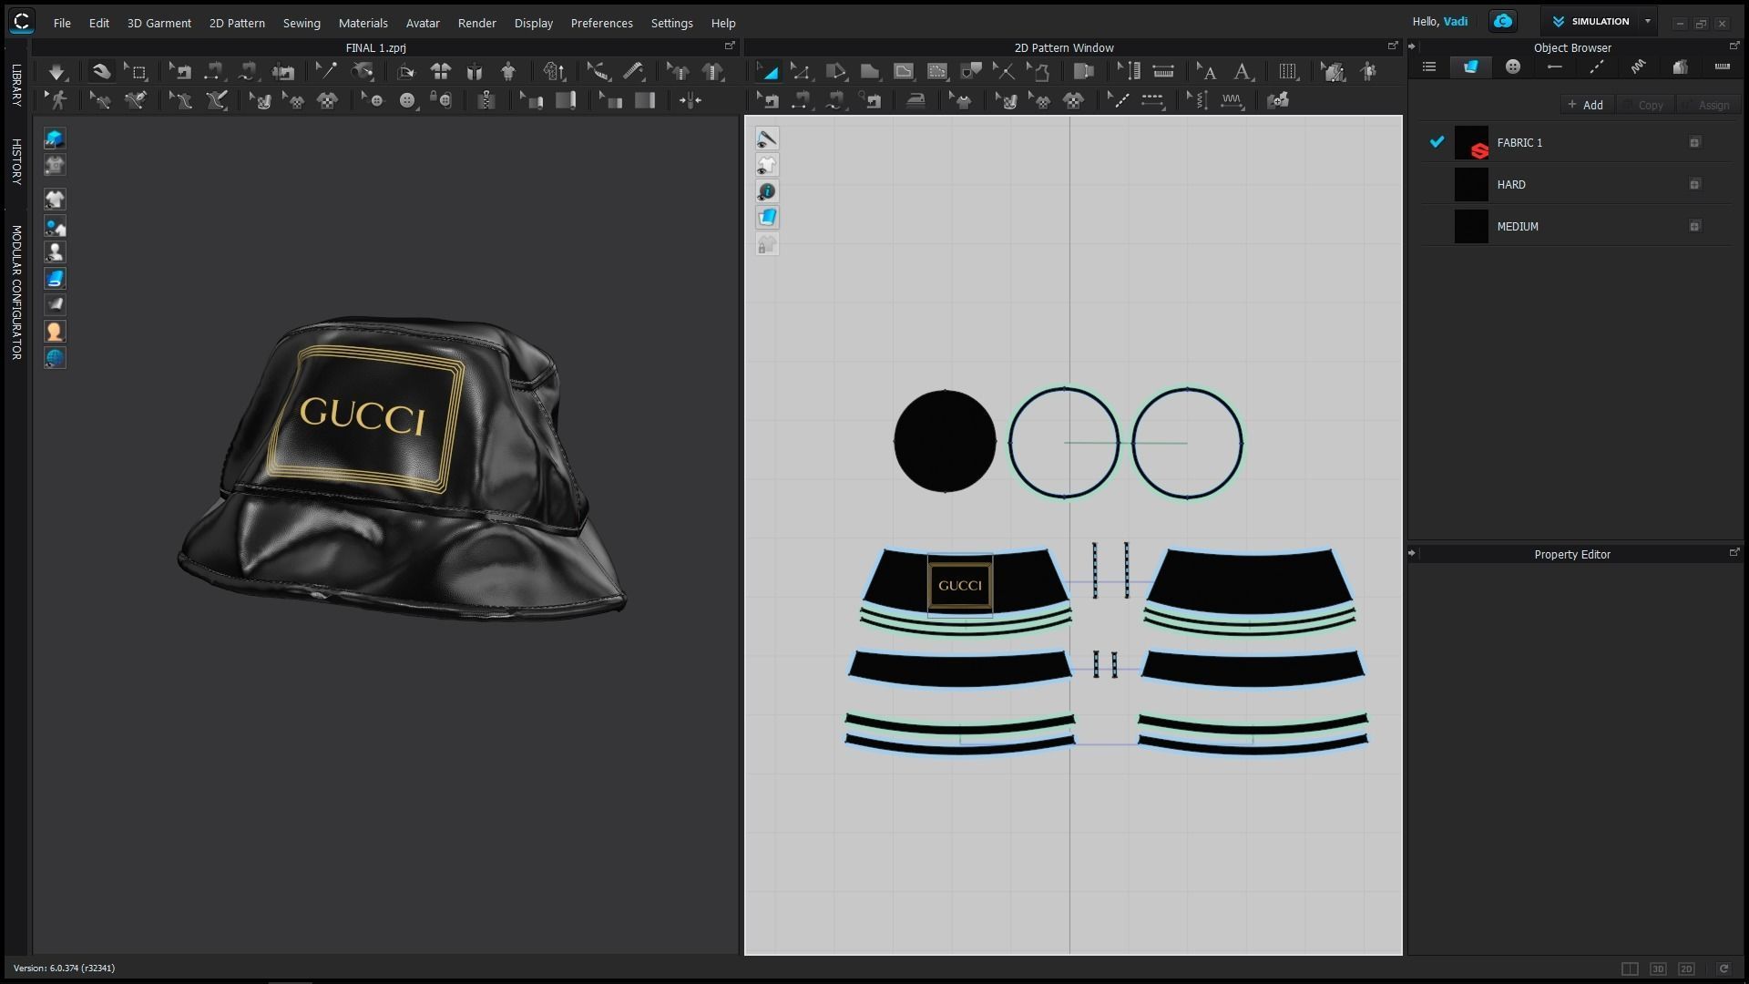Image resolution: width=1749 pixels, height=984 pixels.
Task: Undock the 2D Pattern Window
Action: point(1393,46)
